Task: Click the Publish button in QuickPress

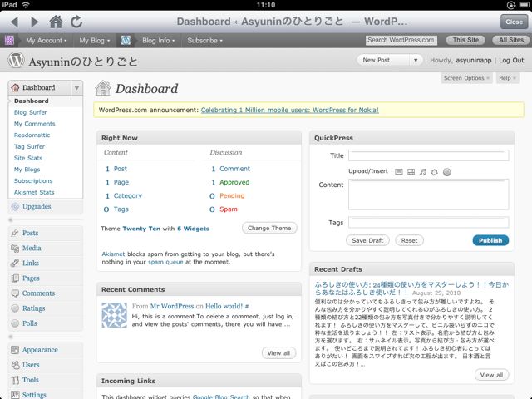Action: (x=490, y=240)
